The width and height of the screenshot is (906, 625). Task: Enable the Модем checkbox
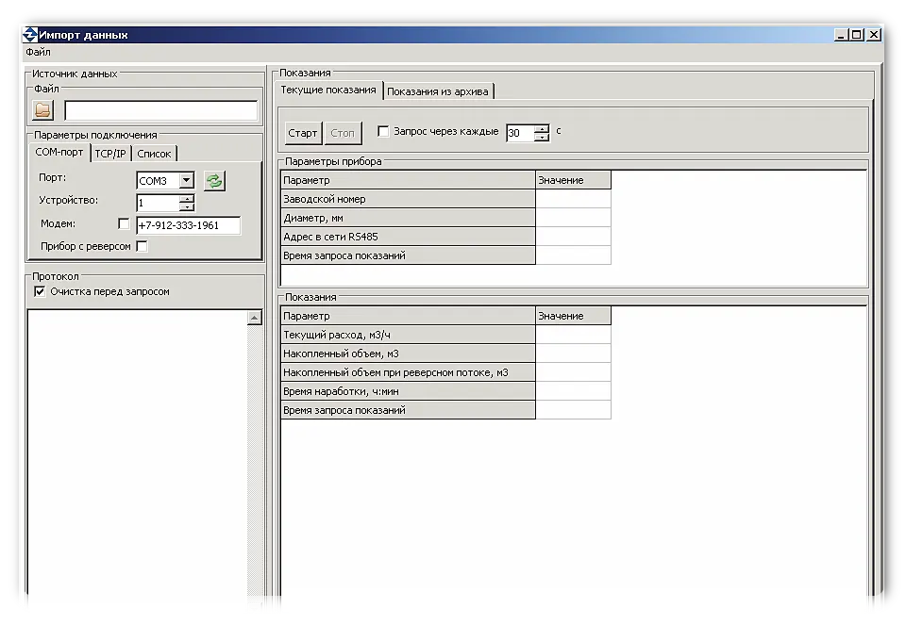[x=124, y=224]
